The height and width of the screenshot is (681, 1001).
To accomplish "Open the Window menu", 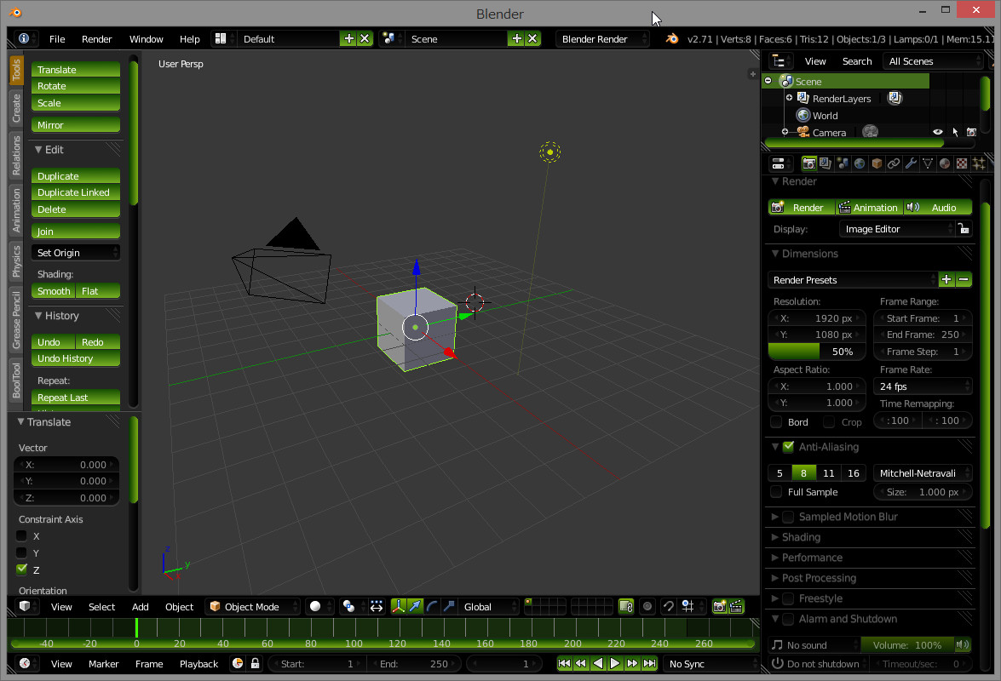I will 147,39.
